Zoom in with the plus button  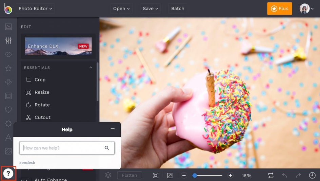point(231,176)
